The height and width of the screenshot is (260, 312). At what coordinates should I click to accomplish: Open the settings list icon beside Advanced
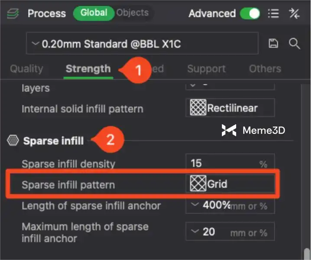[x=273, y=13]
